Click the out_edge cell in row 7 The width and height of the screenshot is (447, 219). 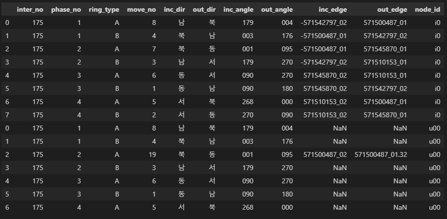(385, 115)
